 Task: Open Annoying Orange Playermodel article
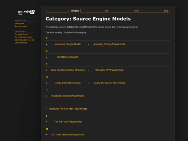click(109, 44)
